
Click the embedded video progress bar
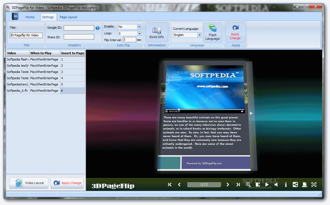coord(205,110)
